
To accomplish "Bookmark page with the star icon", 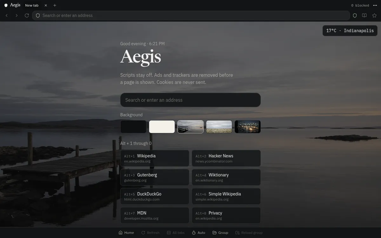I will [374, 16].
